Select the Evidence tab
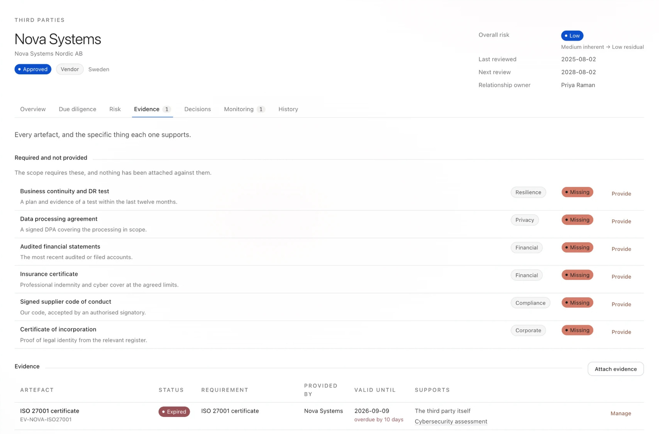659x434 pixels. (152, 109)
